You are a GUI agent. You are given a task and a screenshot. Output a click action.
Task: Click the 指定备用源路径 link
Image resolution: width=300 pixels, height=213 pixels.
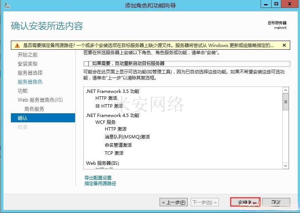click(100, 184)
